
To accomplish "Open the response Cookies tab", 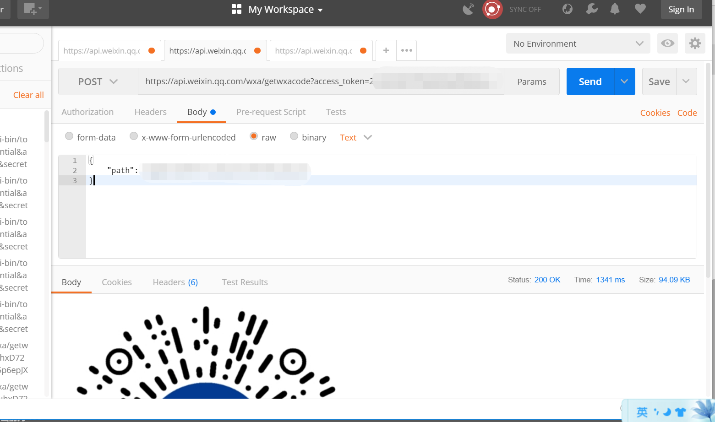I will (117, 282).
